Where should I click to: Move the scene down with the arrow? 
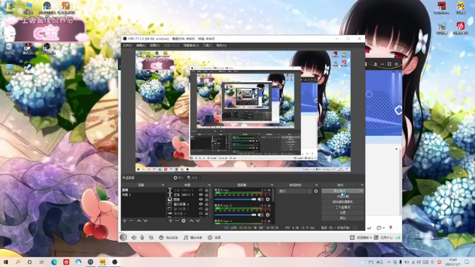[x=145, y=221]
